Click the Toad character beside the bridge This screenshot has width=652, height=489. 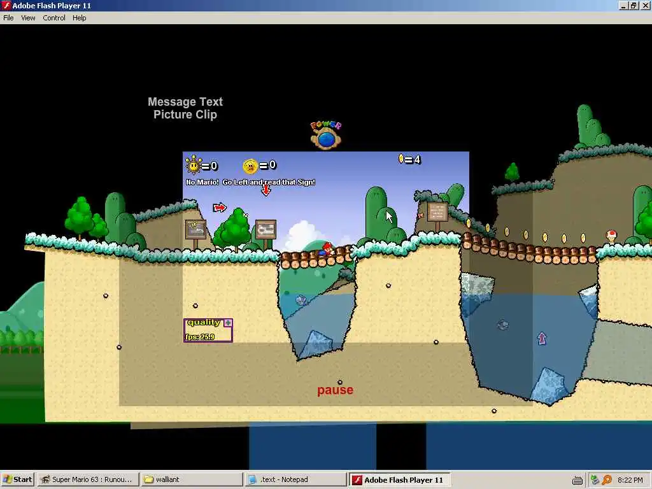(611, 237)
